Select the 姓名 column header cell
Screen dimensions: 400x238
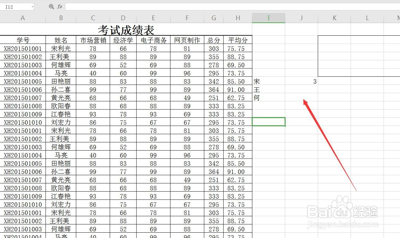(61, 40)
